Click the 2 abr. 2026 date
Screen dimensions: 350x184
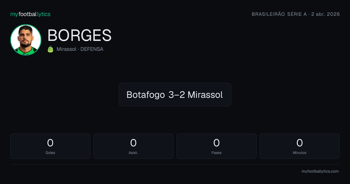(325, 14)
